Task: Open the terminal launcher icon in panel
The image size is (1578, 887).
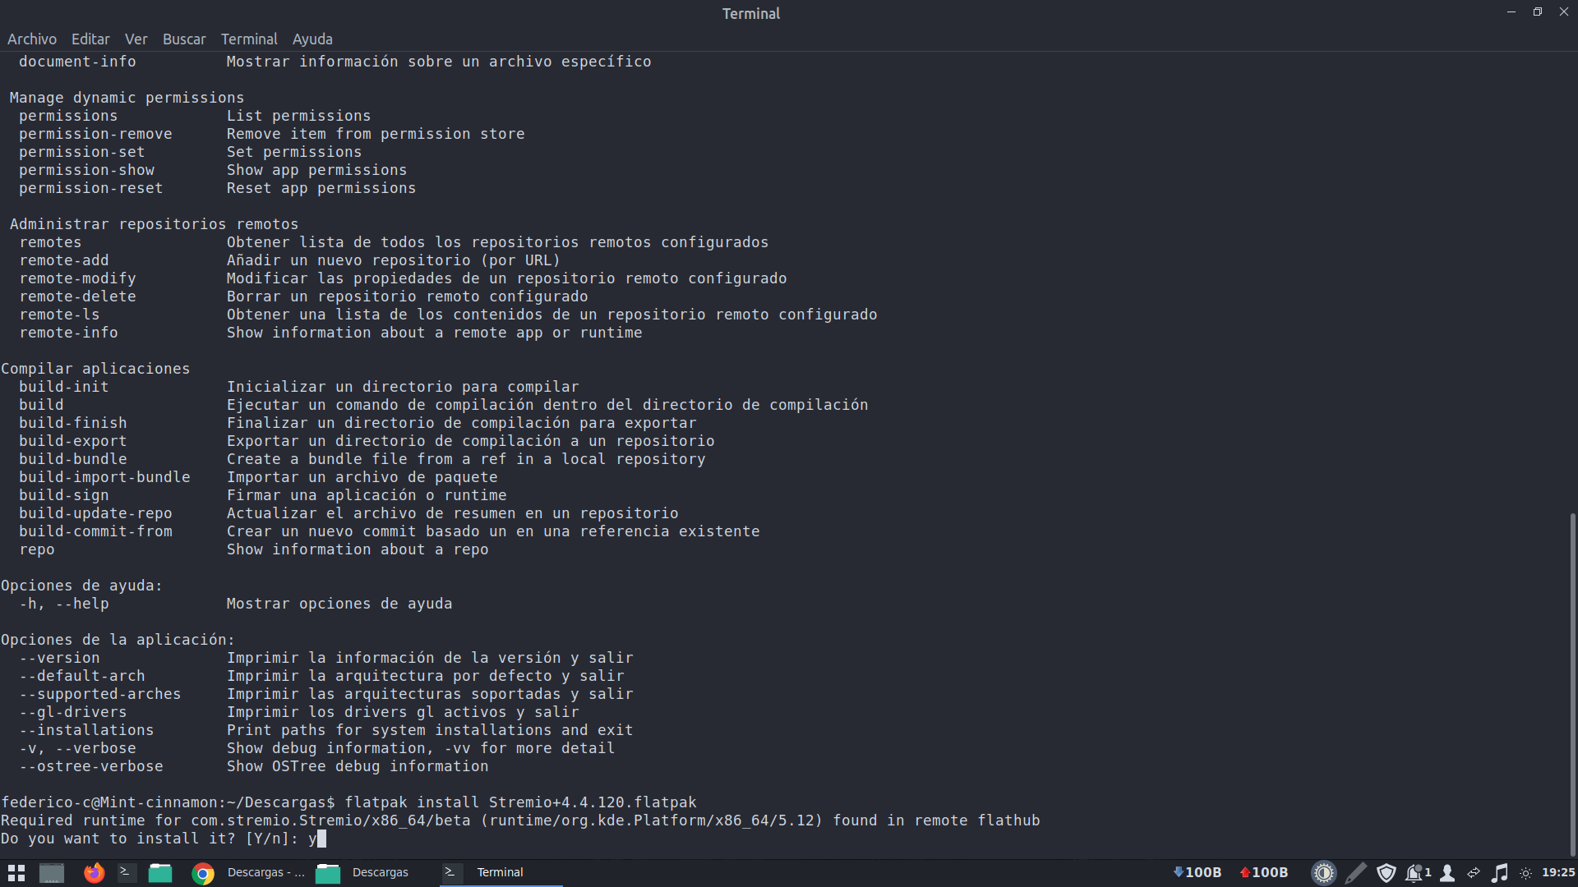Action: click(x=127, y=873)
